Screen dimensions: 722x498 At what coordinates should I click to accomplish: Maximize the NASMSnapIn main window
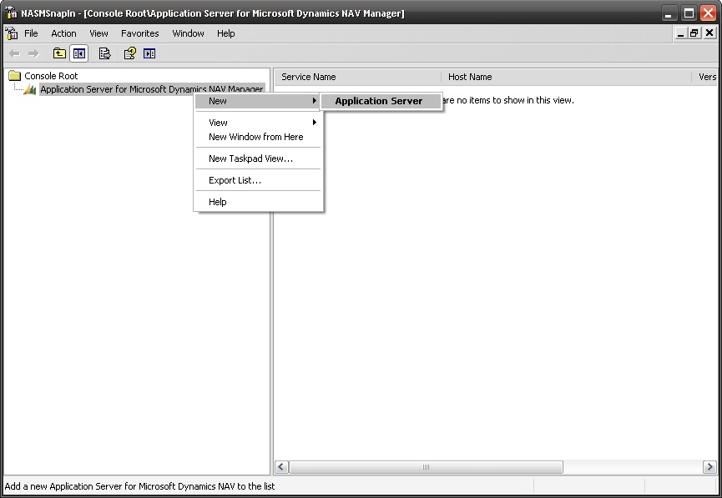tap(689, 13)
